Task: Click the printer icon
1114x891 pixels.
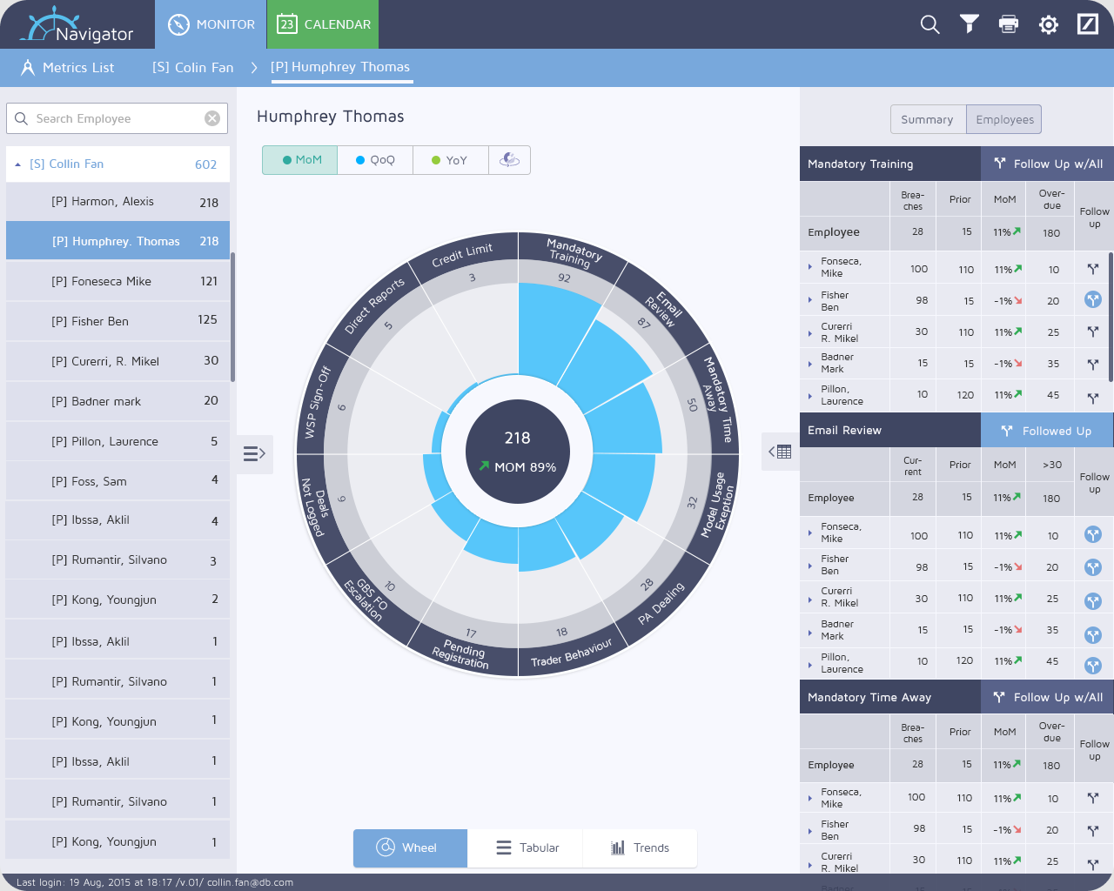Action: [1009, 24]
